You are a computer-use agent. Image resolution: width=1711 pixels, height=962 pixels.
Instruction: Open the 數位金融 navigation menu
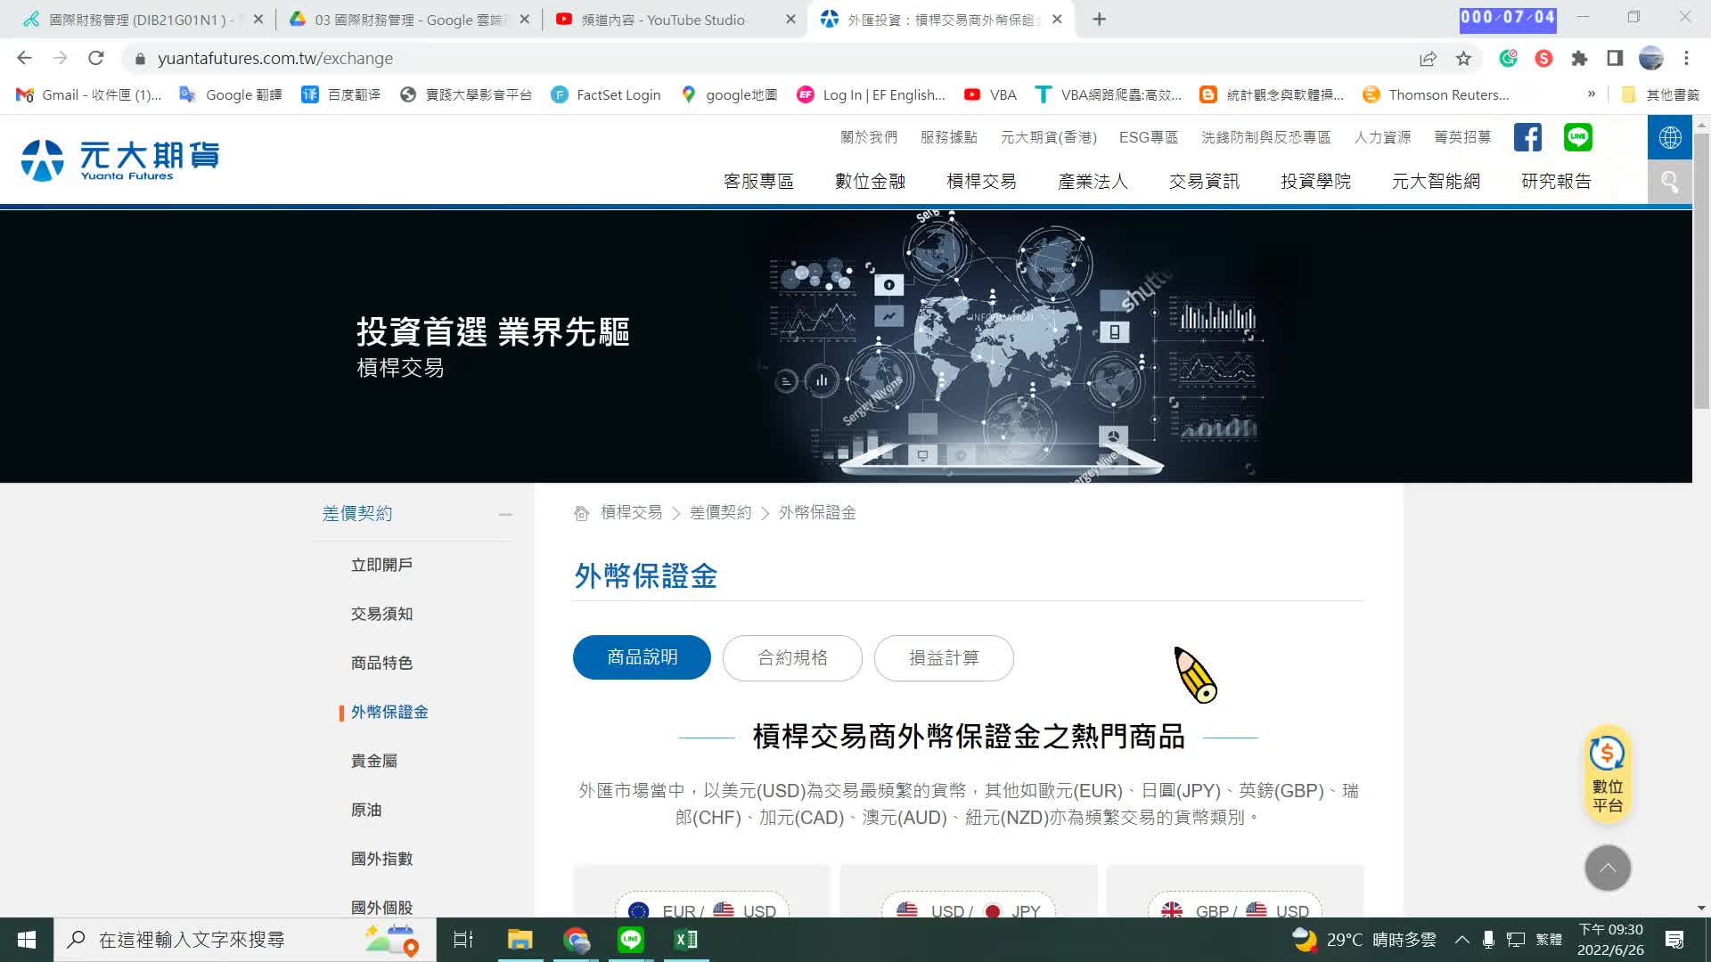(870, 182)
